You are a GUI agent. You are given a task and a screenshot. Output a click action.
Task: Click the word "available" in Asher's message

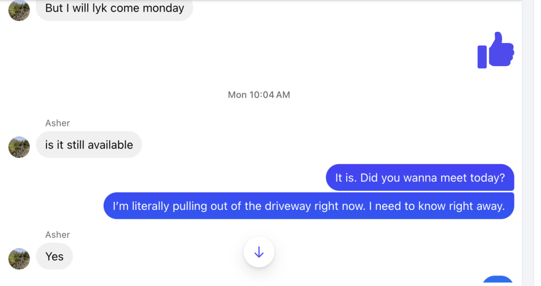point(110,145)
